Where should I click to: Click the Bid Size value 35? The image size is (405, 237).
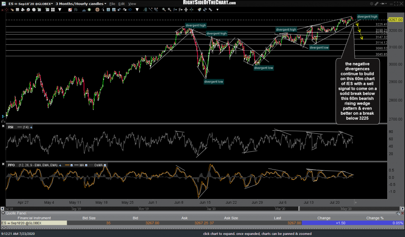[x=108, y=223]
